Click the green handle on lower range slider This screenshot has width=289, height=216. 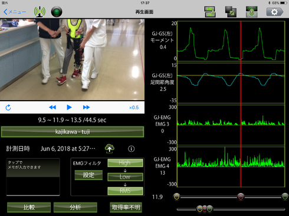210,209
